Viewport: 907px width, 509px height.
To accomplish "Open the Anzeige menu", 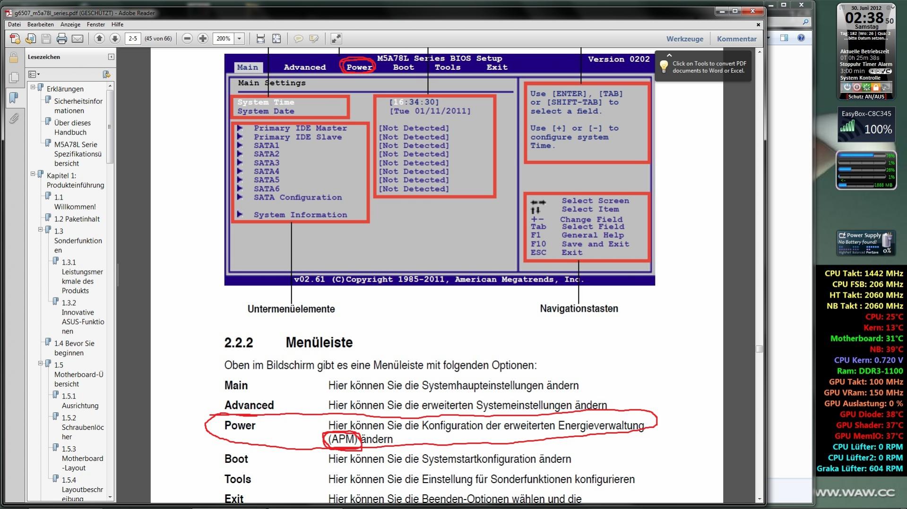I will tap(70, 25).
